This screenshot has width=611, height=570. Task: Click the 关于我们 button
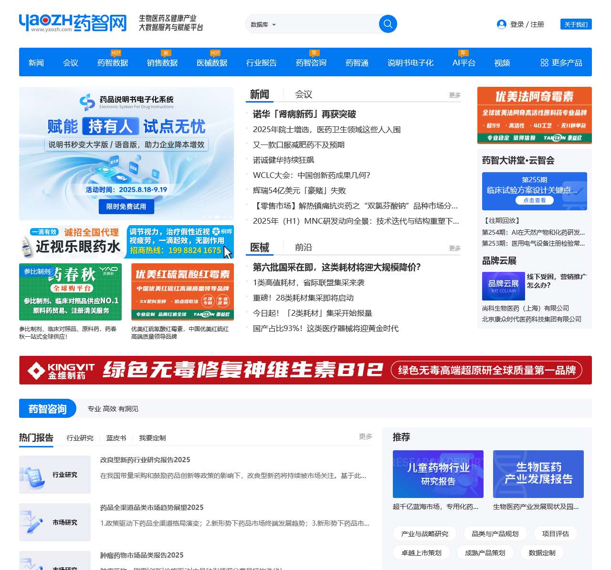(x=576, y=24)
